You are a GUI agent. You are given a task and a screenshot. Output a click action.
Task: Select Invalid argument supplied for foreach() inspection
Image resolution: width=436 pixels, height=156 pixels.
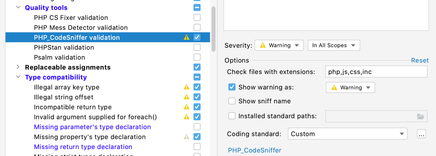point(95,117)
